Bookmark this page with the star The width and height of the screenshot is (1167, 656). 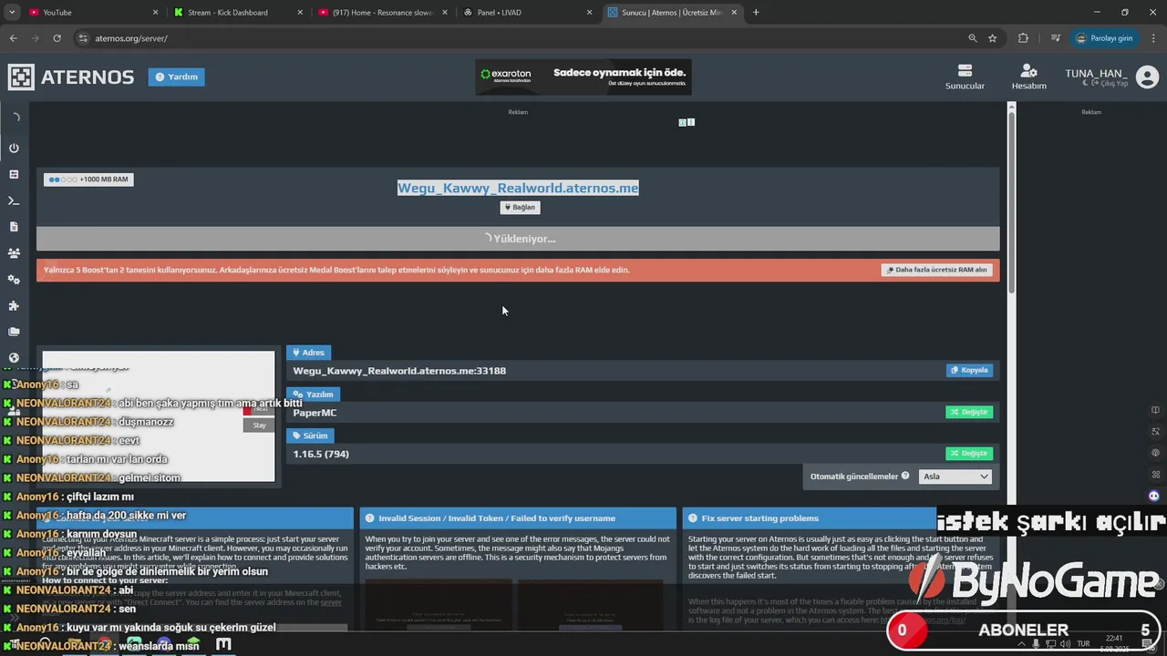(x=992, y=38)
